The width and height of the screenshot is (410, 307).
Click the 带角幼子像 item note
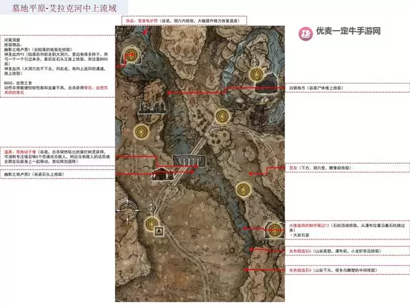pos(58,157)
